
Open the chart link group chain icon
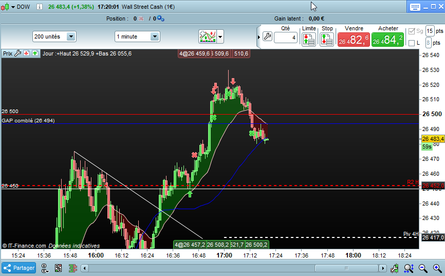tap(45, 268)
